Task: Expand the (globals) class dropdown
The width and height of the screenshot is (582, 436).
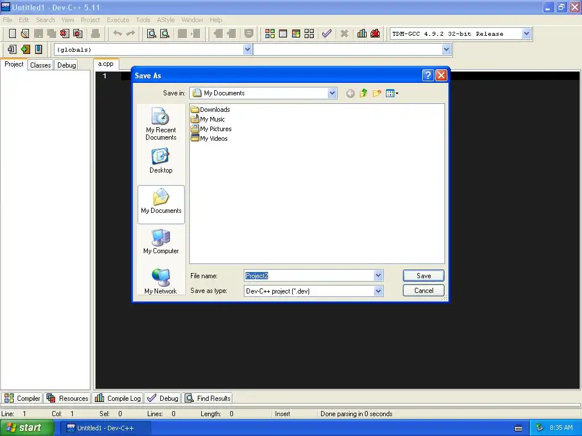Action: (x=247, y=49)
